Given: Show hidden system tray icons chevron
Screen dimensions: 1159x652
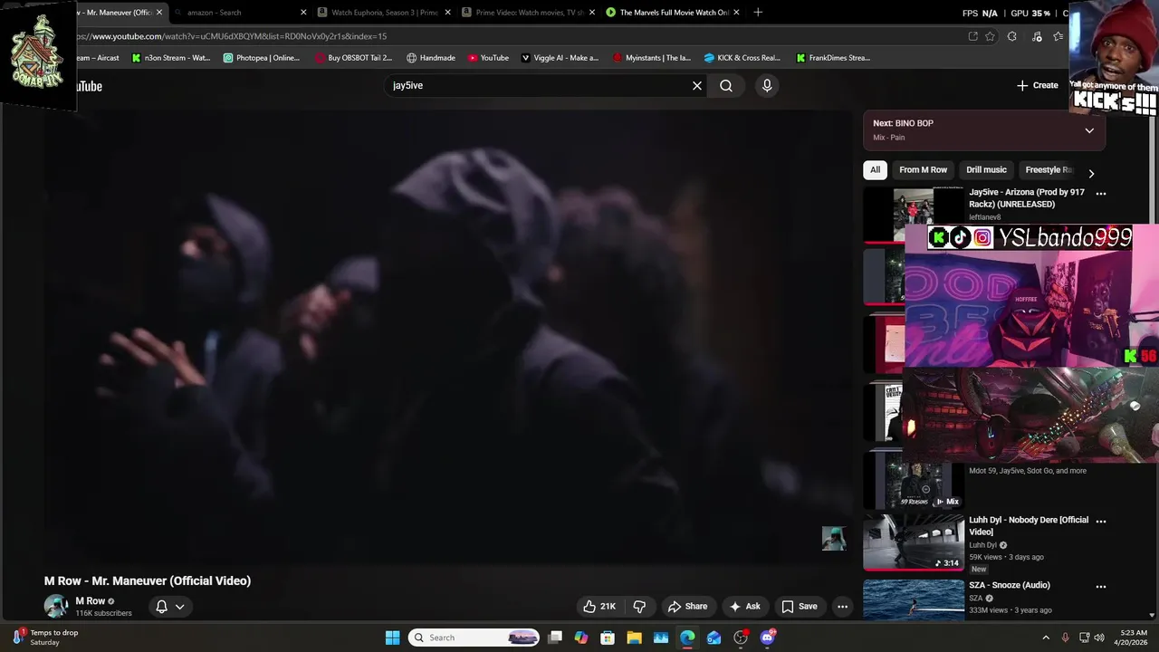Looking at the screenshot, I should (1046, 638).
